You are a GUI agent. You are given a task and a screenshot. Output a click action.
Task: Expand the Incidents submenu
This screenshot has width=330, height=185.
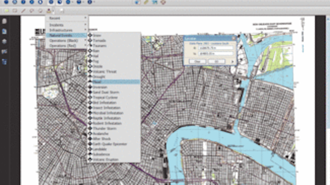coord(67,25)
